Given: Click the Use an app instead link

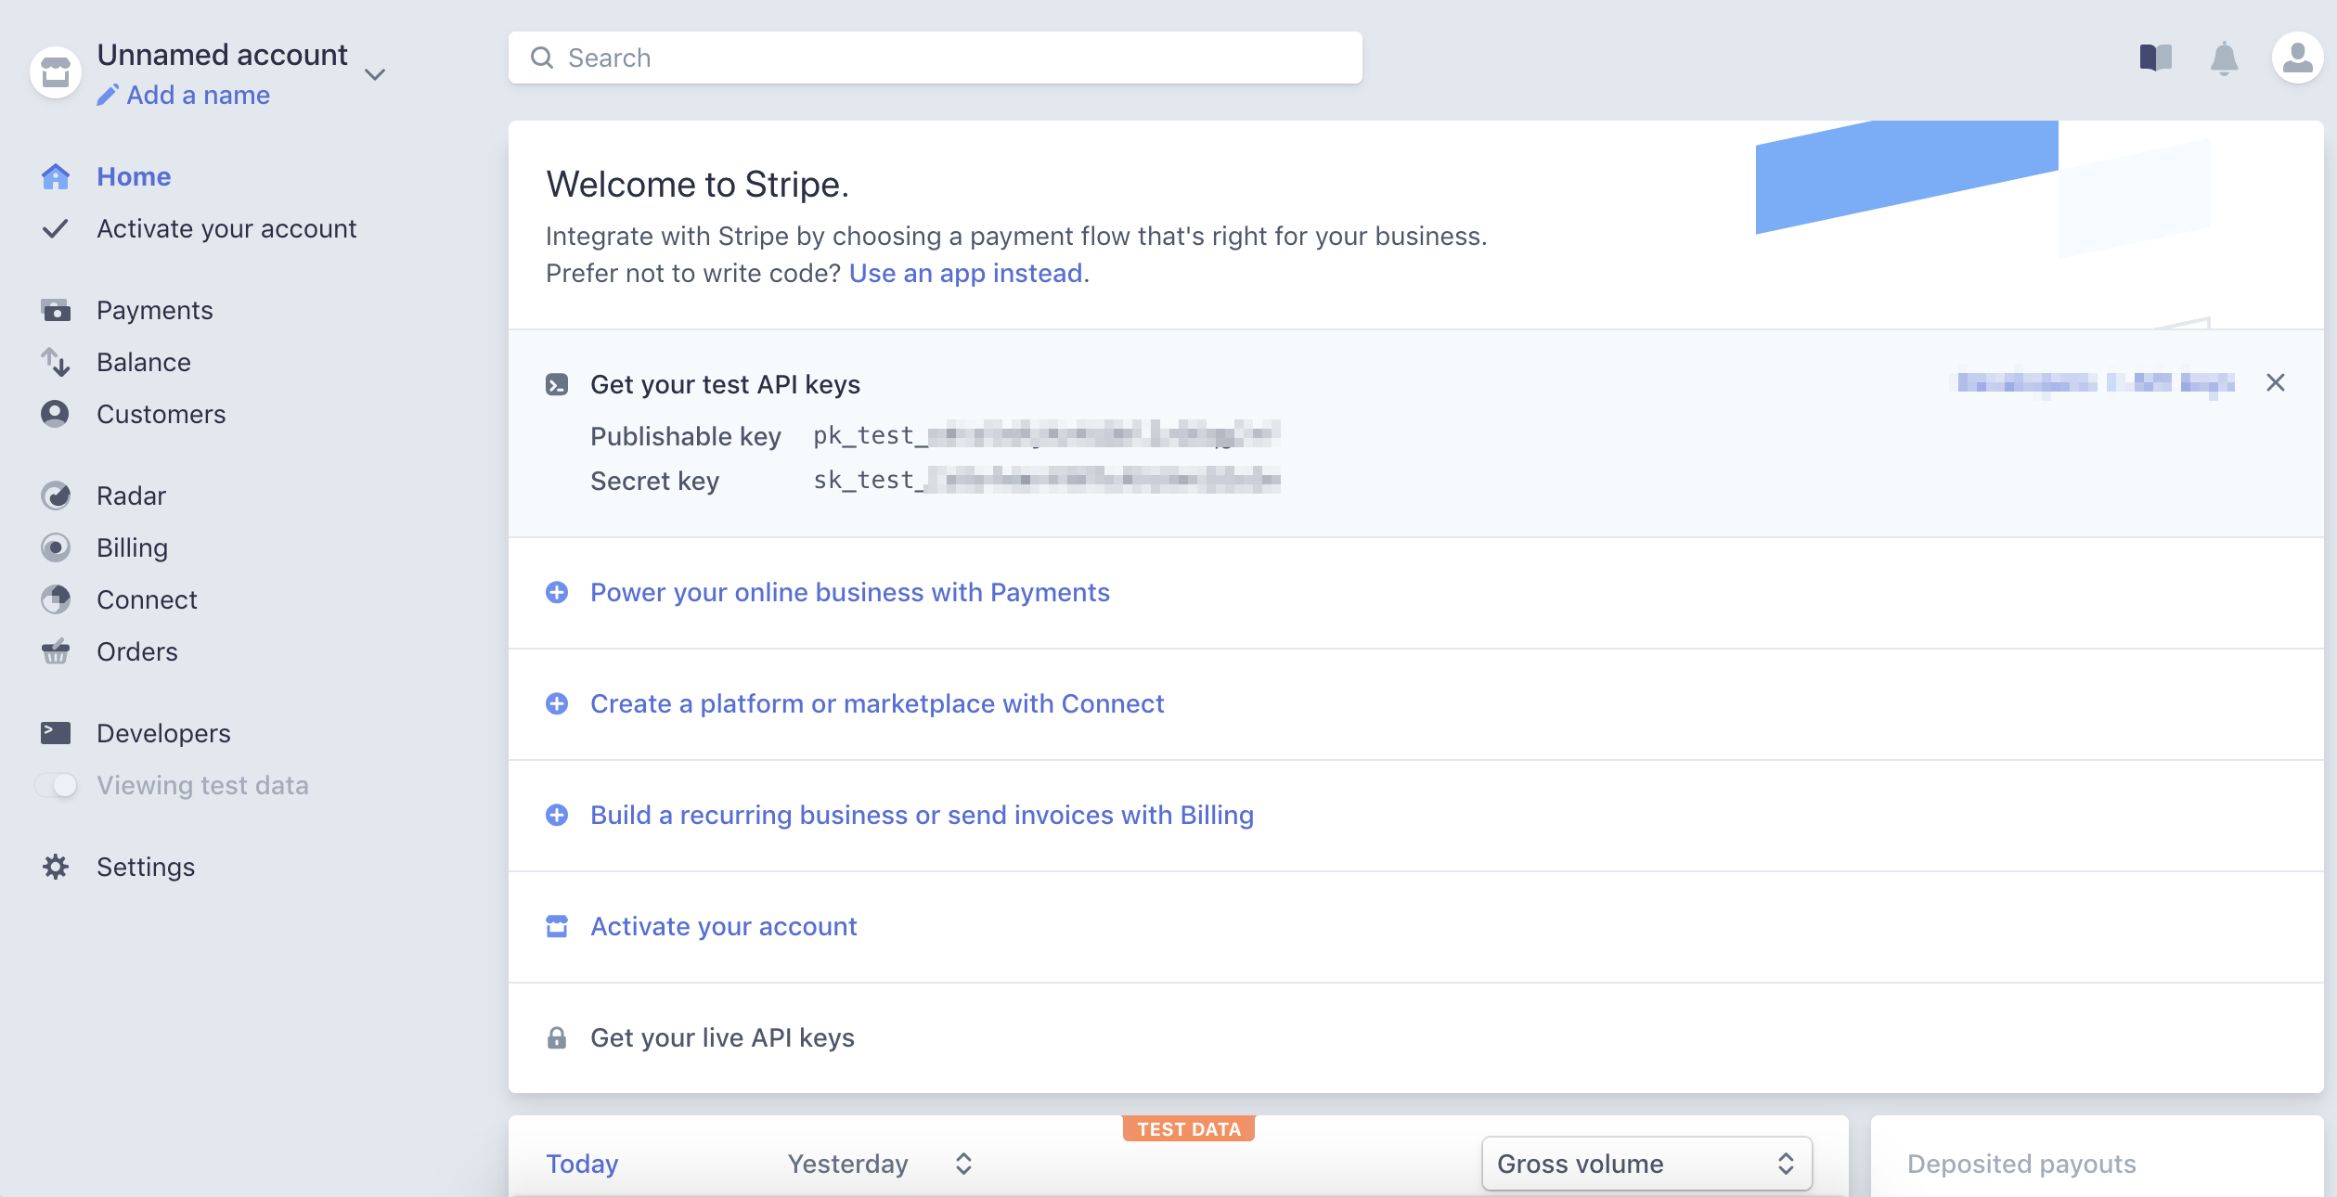Looking at the screenshot, I should (x=966, y=273).
